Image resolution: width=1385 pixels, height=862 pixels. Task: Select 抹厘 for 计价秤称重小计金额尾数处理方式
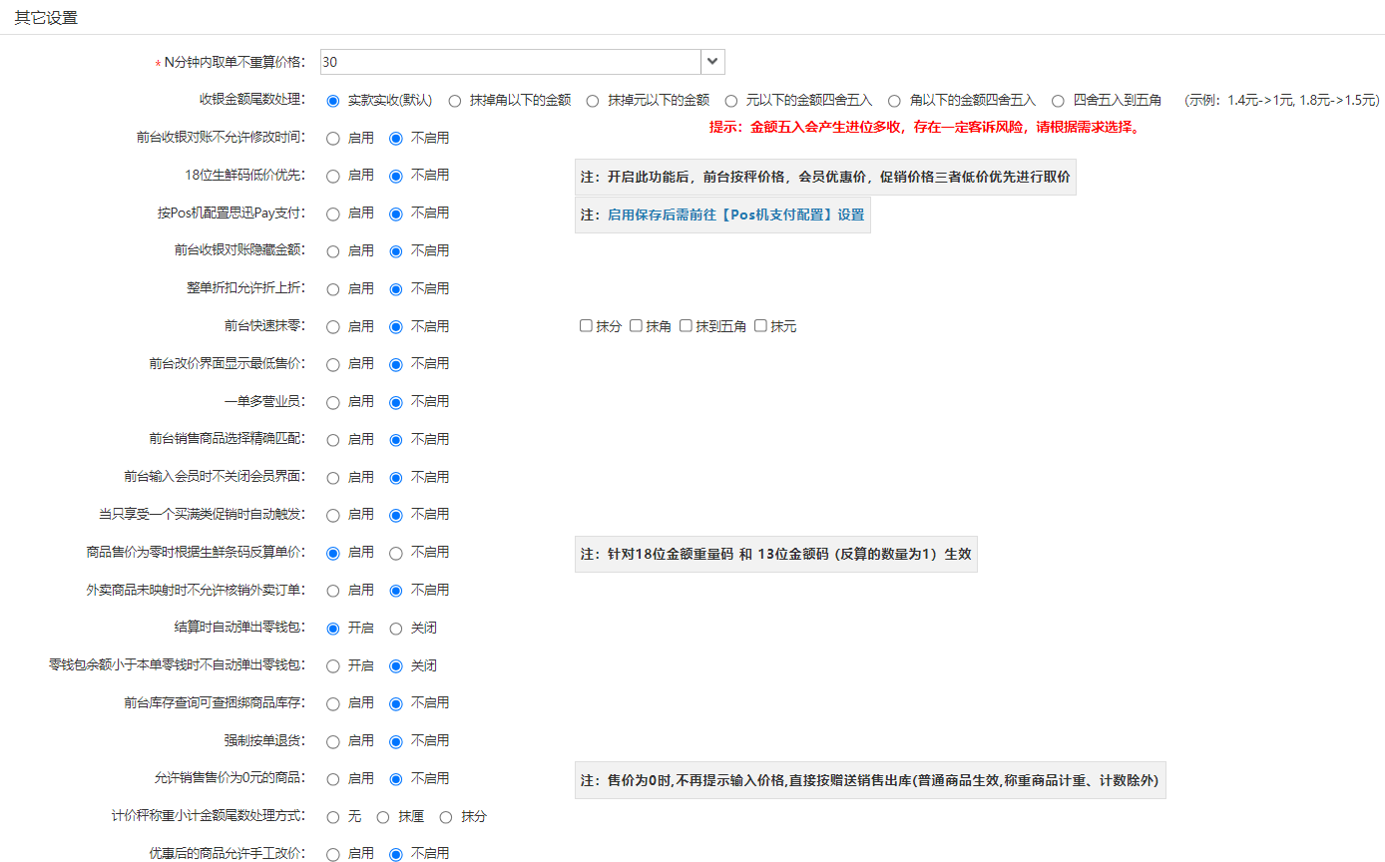[383, 817]
